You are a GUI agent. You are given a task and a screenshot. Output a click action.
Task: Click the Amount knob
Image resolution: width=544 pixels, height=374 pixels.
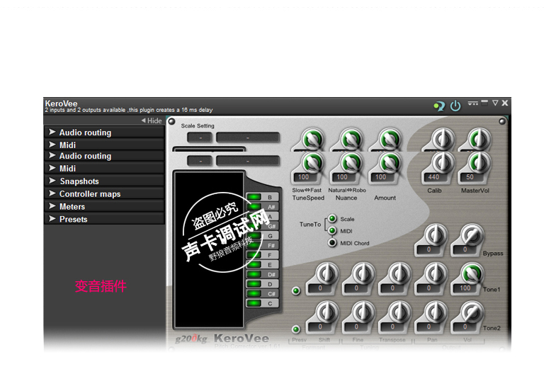(x=390, y=162)
